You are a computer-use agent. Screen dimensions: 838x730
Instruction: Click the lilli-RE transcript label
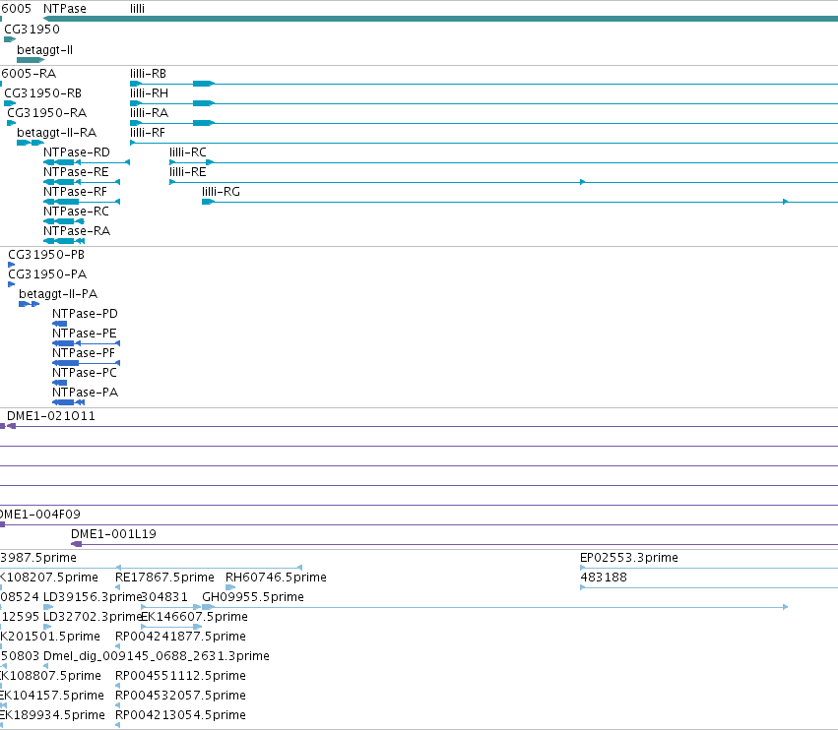187,172
